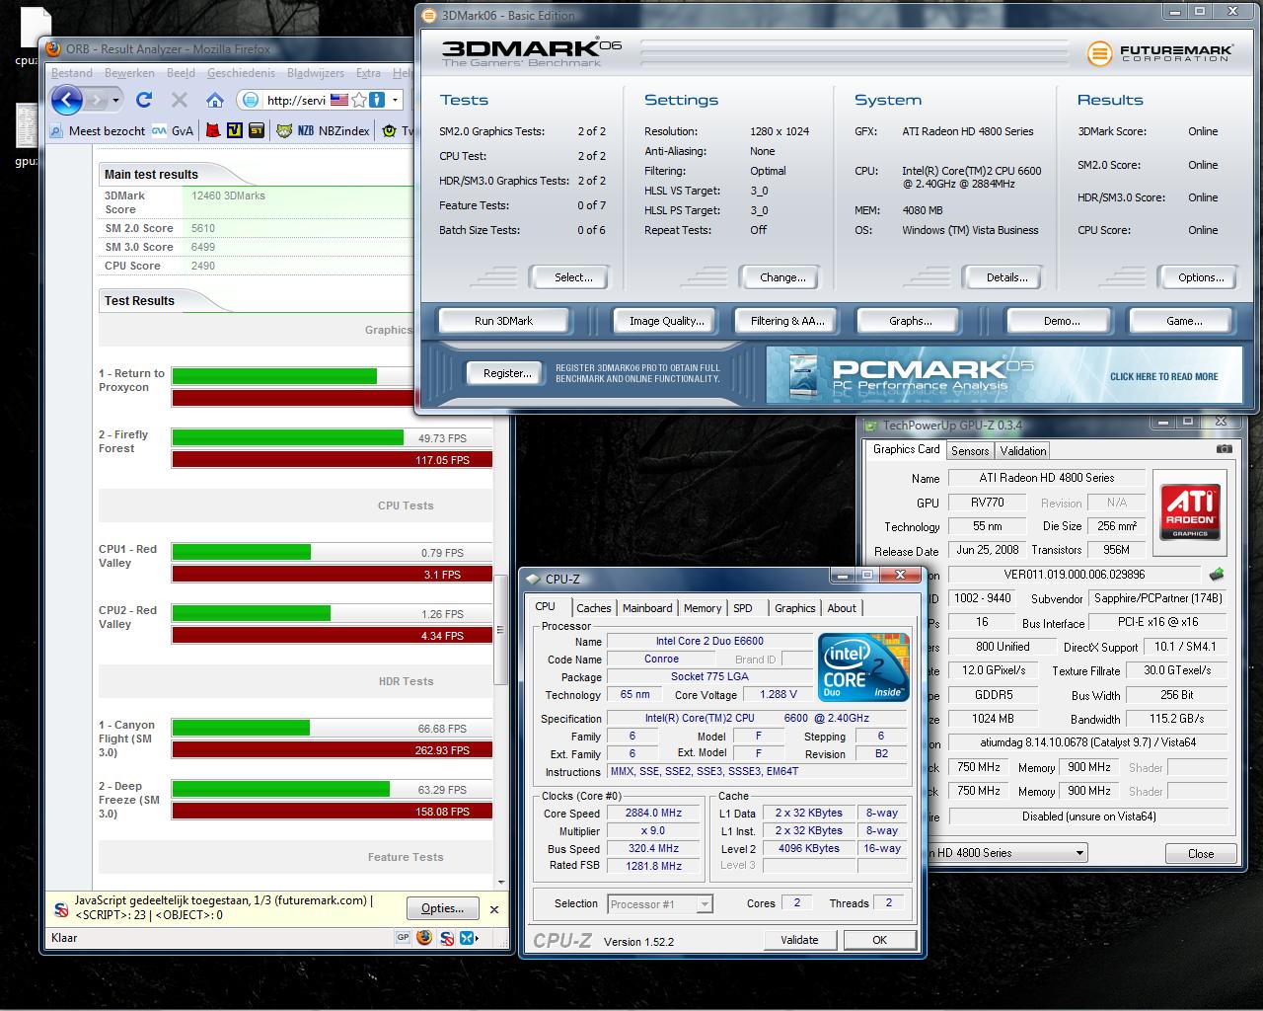Open Image Quality... in 3DMark06

pyautogui.click(x=667, y=321)
